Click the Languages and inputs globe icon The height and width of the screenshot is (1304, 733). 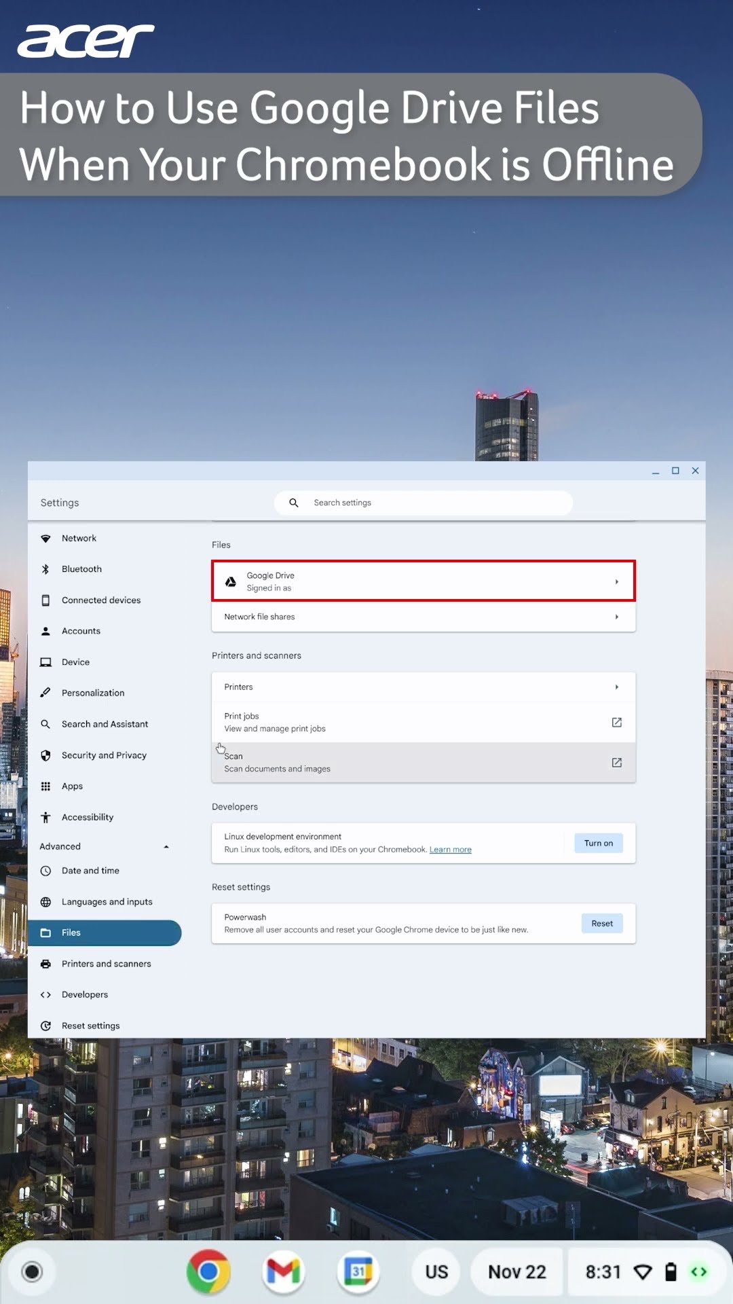click(45, 902)
